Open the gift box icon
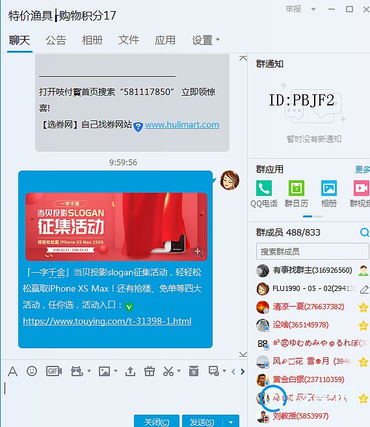This screenshot has height=427, width=370. click(150, 371)
